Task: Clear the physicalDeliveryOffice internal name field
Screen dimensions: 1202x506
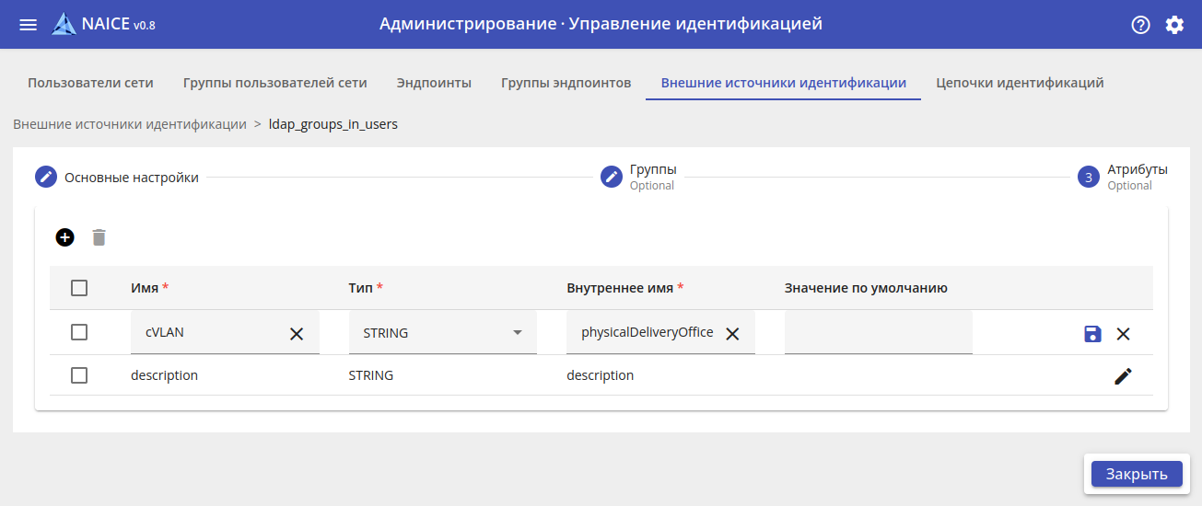Action: tap(732, 334)
